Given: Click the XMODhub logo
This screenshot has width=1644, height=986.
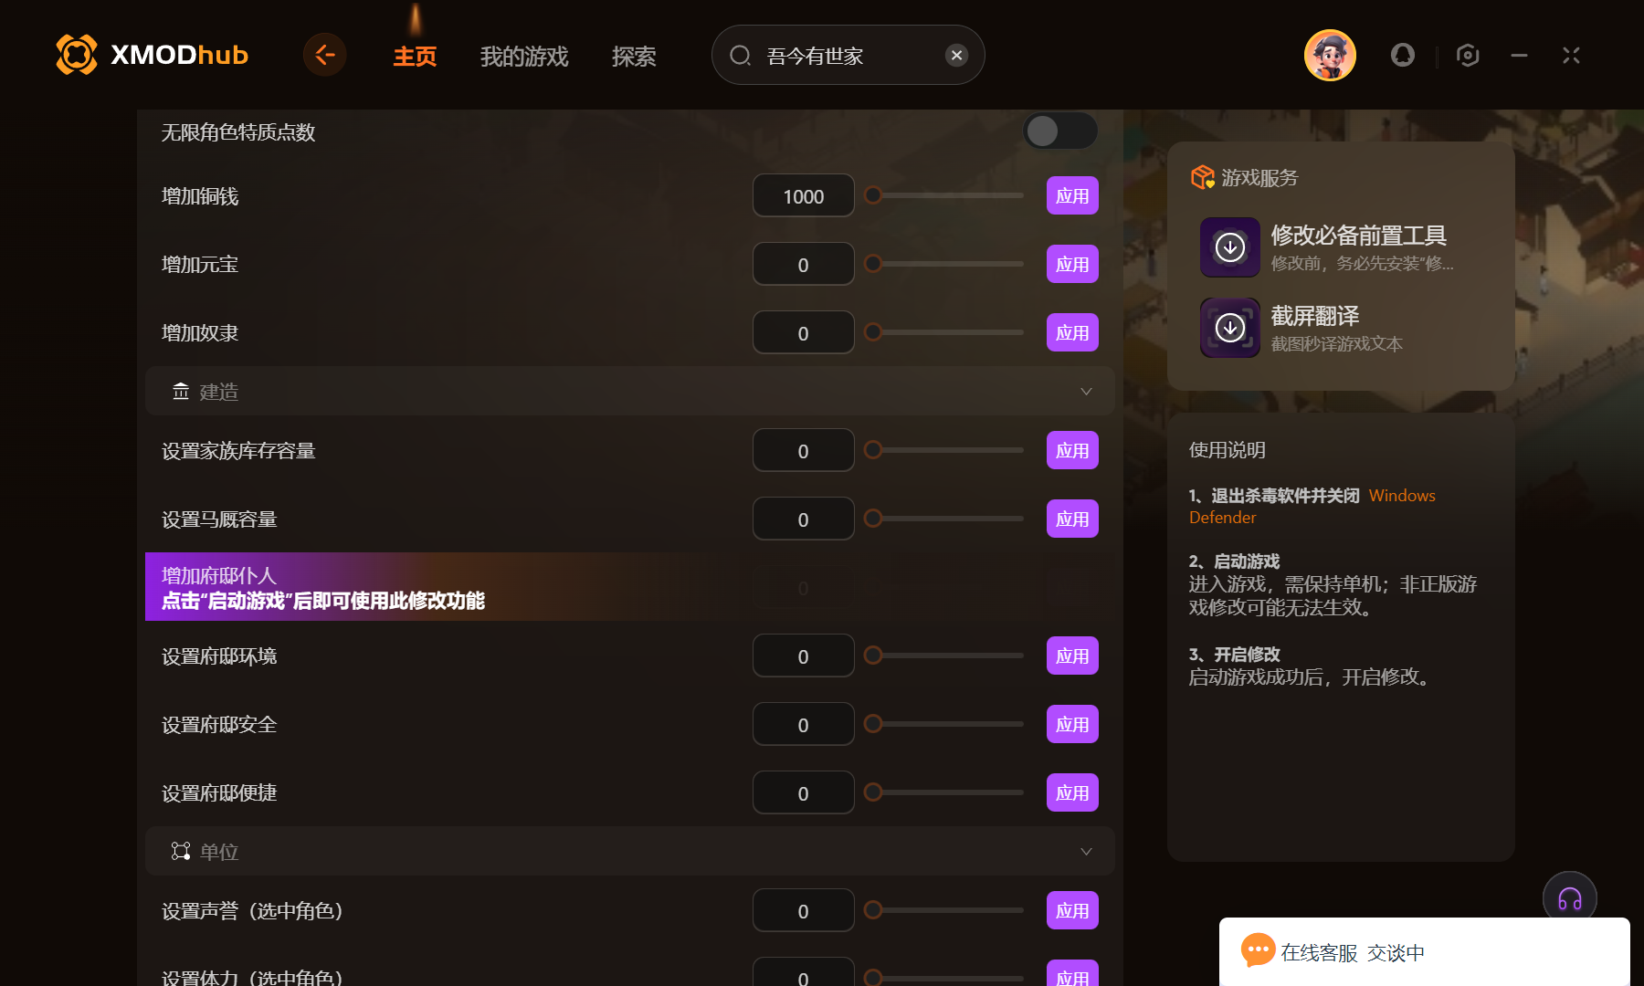Looking at the screenshot, I should click(152, 55).
